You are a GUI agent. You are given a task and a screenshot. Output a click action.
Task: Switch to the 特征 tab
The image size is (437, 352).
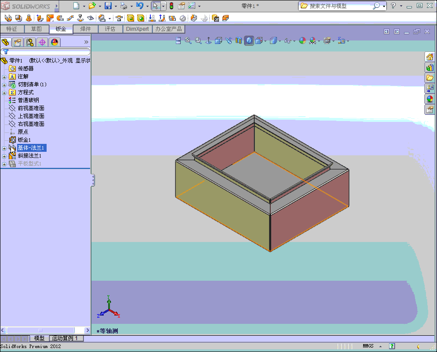coord(12,29)
